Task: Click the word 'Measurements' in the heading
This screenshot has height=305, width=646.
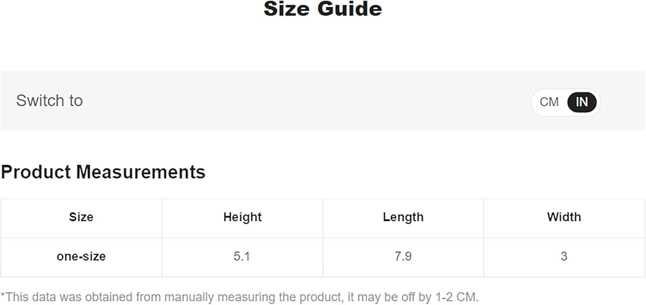Action: pos(141,172)
